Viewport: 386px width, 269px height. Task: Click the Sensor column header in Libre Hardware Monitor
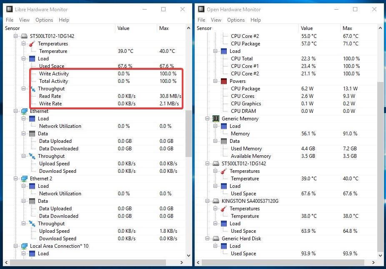[x=59, y=28]
